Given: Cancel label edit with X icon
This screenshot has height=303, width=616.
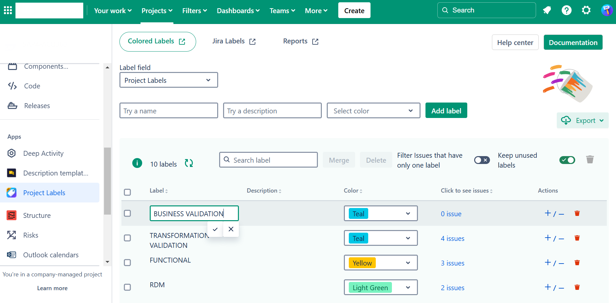Looking at the screenshot, I should click(x=231, y=229).
